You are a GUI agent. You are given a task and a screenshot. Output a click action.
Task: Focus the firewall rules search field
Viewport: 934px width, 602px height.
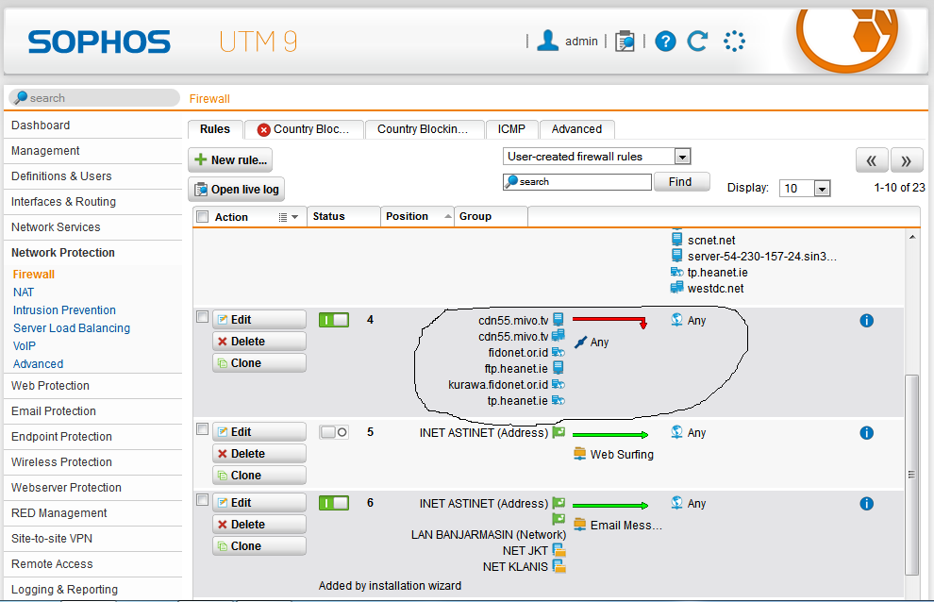[577, 182]
